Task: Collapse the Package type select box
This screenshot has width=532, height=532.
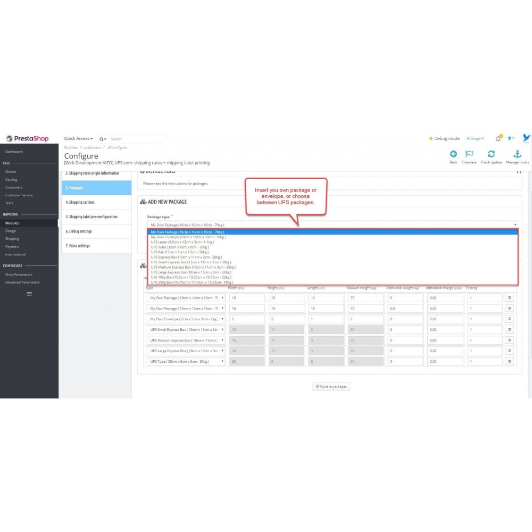Action: click(332, 225)
